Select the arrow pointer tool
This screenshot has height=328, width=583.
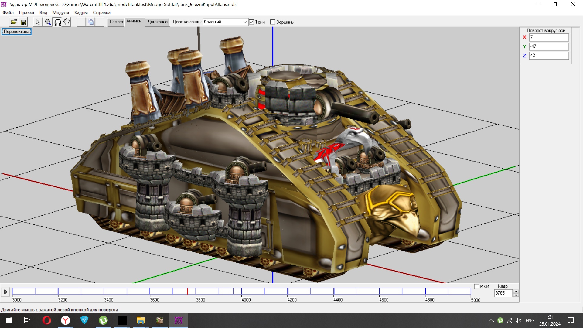click(38, 22)
